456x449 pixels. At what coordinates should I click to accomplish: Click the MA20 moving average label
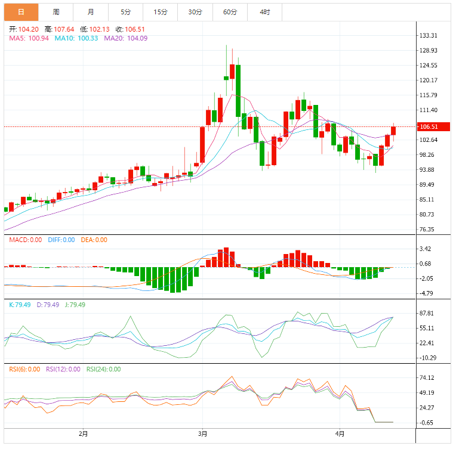pyautogui.click(x=126, y=38)
